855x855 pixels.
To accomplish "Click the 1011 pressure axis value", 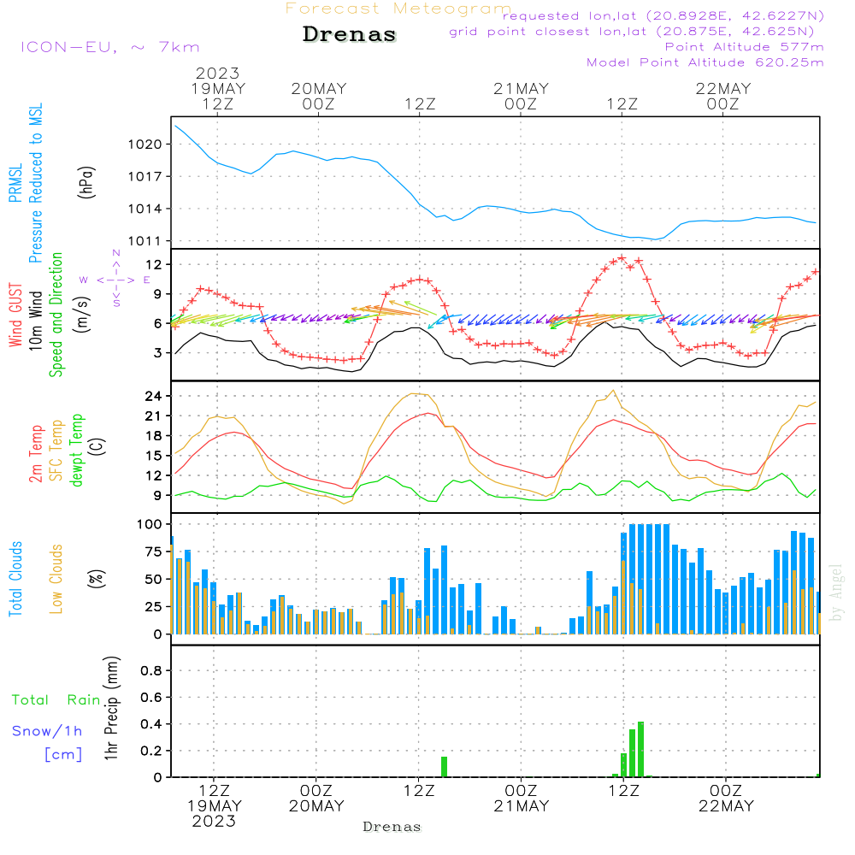I will point(145,241).
